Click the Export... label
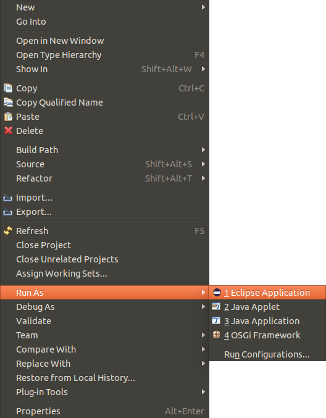Viewport: 326px width, 418px height. [x=34, y=212]
